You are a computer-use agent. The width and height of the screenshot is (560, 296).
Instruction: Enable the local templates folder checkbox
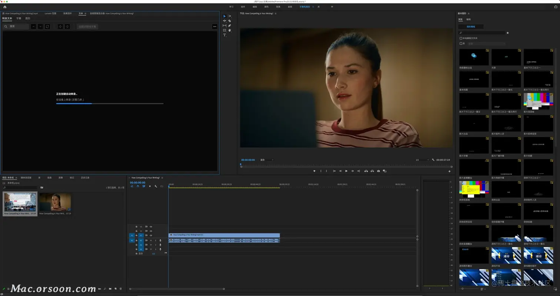coord(461,38)
